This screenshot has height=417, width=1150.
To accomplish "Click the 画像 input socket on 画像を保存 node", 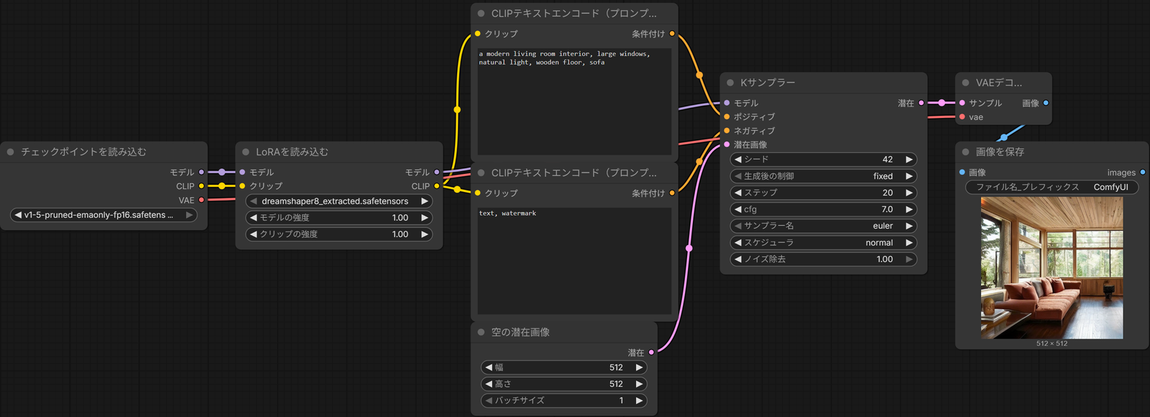I will (962, 172).
